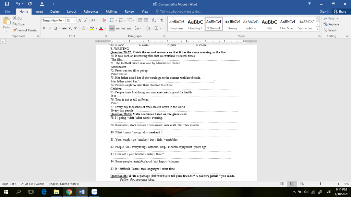Open the font name dropdown
Viewport: 351px width, 197px height.
[64, 20]
